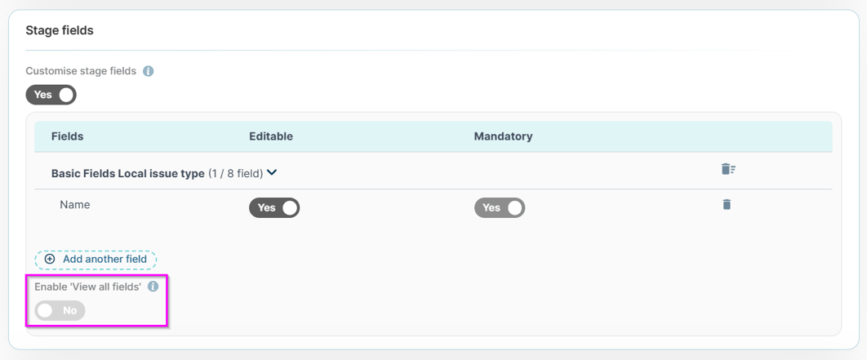Click the Stage fields section heading

[60, 30]
